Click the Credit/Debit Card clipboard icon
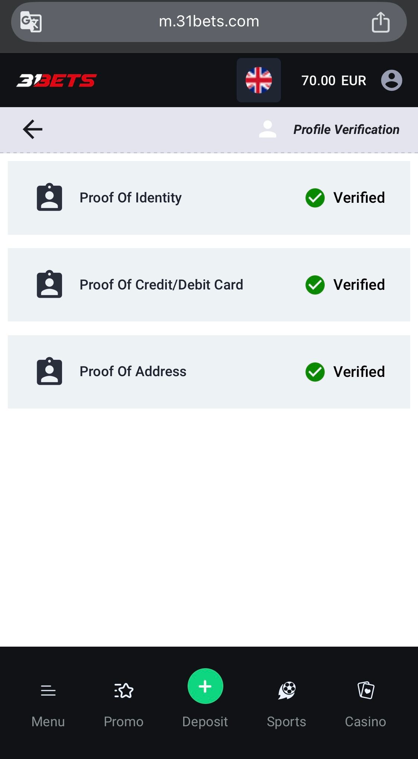 (x=49, y=284)
